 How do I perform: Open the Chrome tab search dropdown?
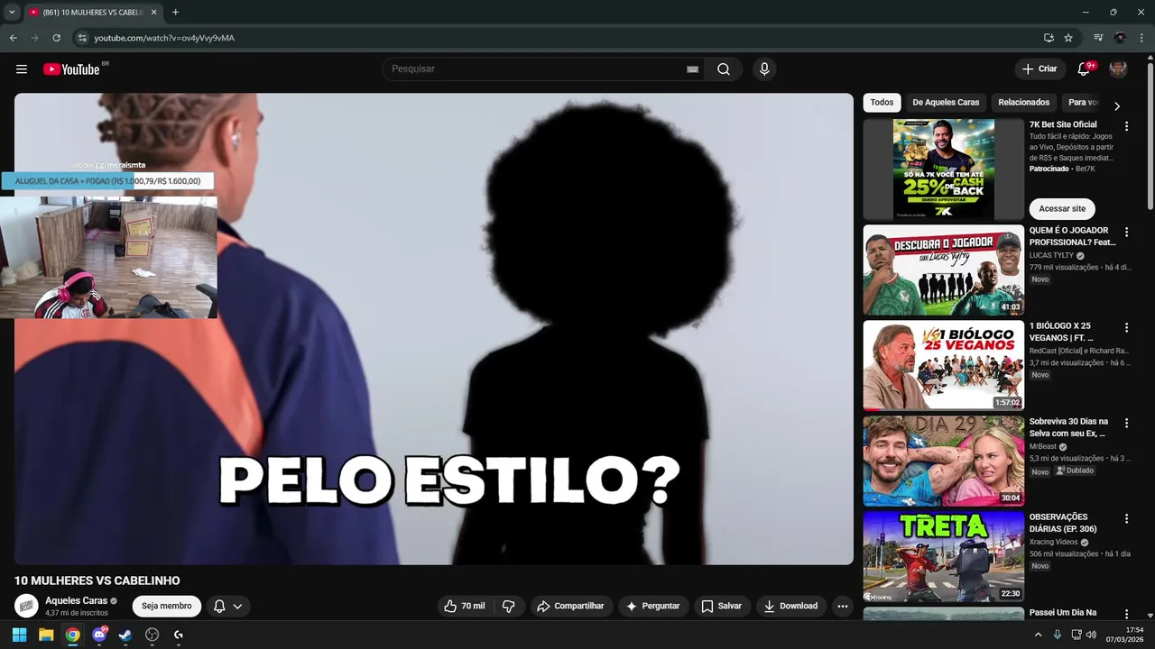tap(12, 13)
